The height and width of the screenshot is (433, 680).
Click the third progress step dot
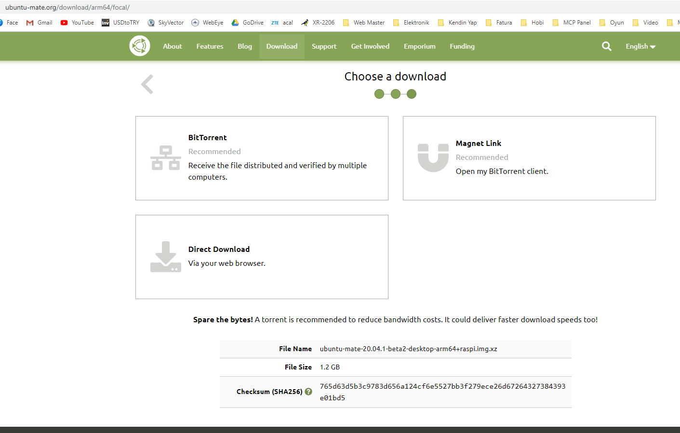click(x=412, y=94)
